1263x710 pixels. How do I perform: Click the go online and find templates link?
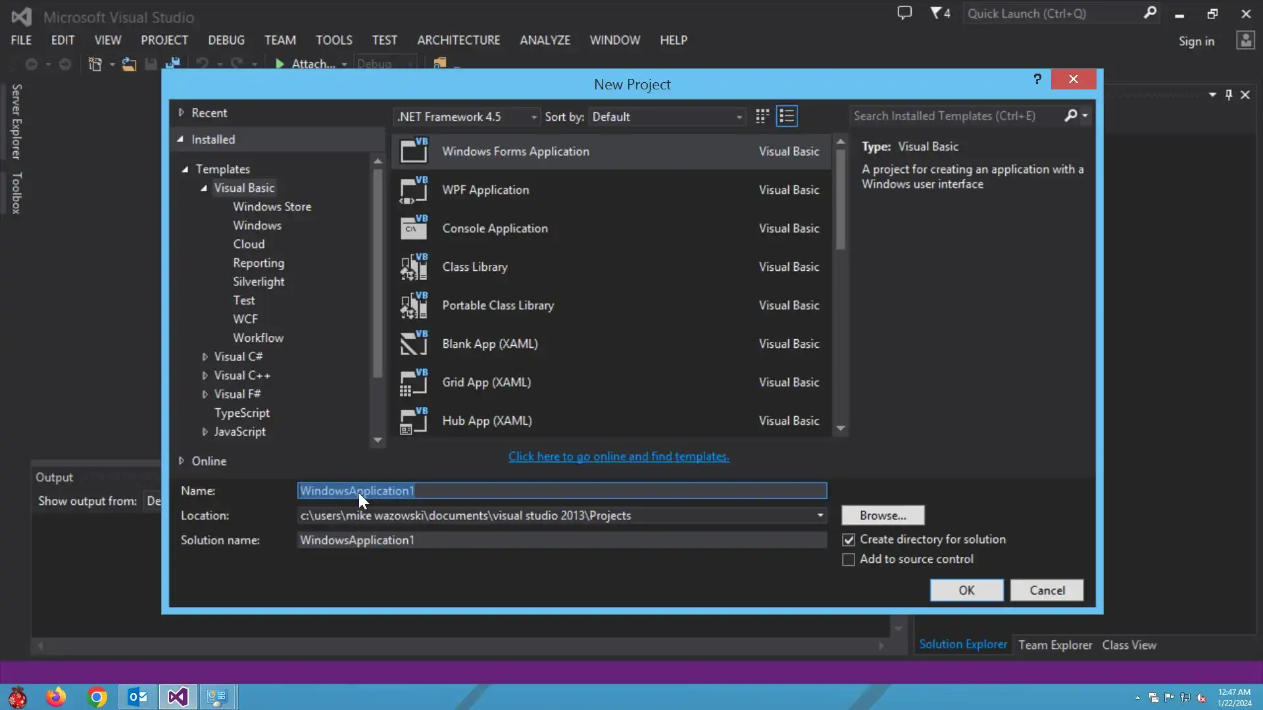[618, 456]
